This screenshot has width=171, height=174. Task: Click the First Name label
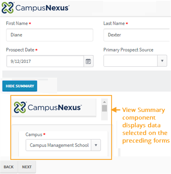pyautogui.click(x=17, y=23)
